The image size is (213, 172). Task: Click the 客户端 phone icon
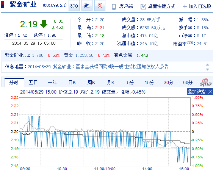tap(114, 6)
